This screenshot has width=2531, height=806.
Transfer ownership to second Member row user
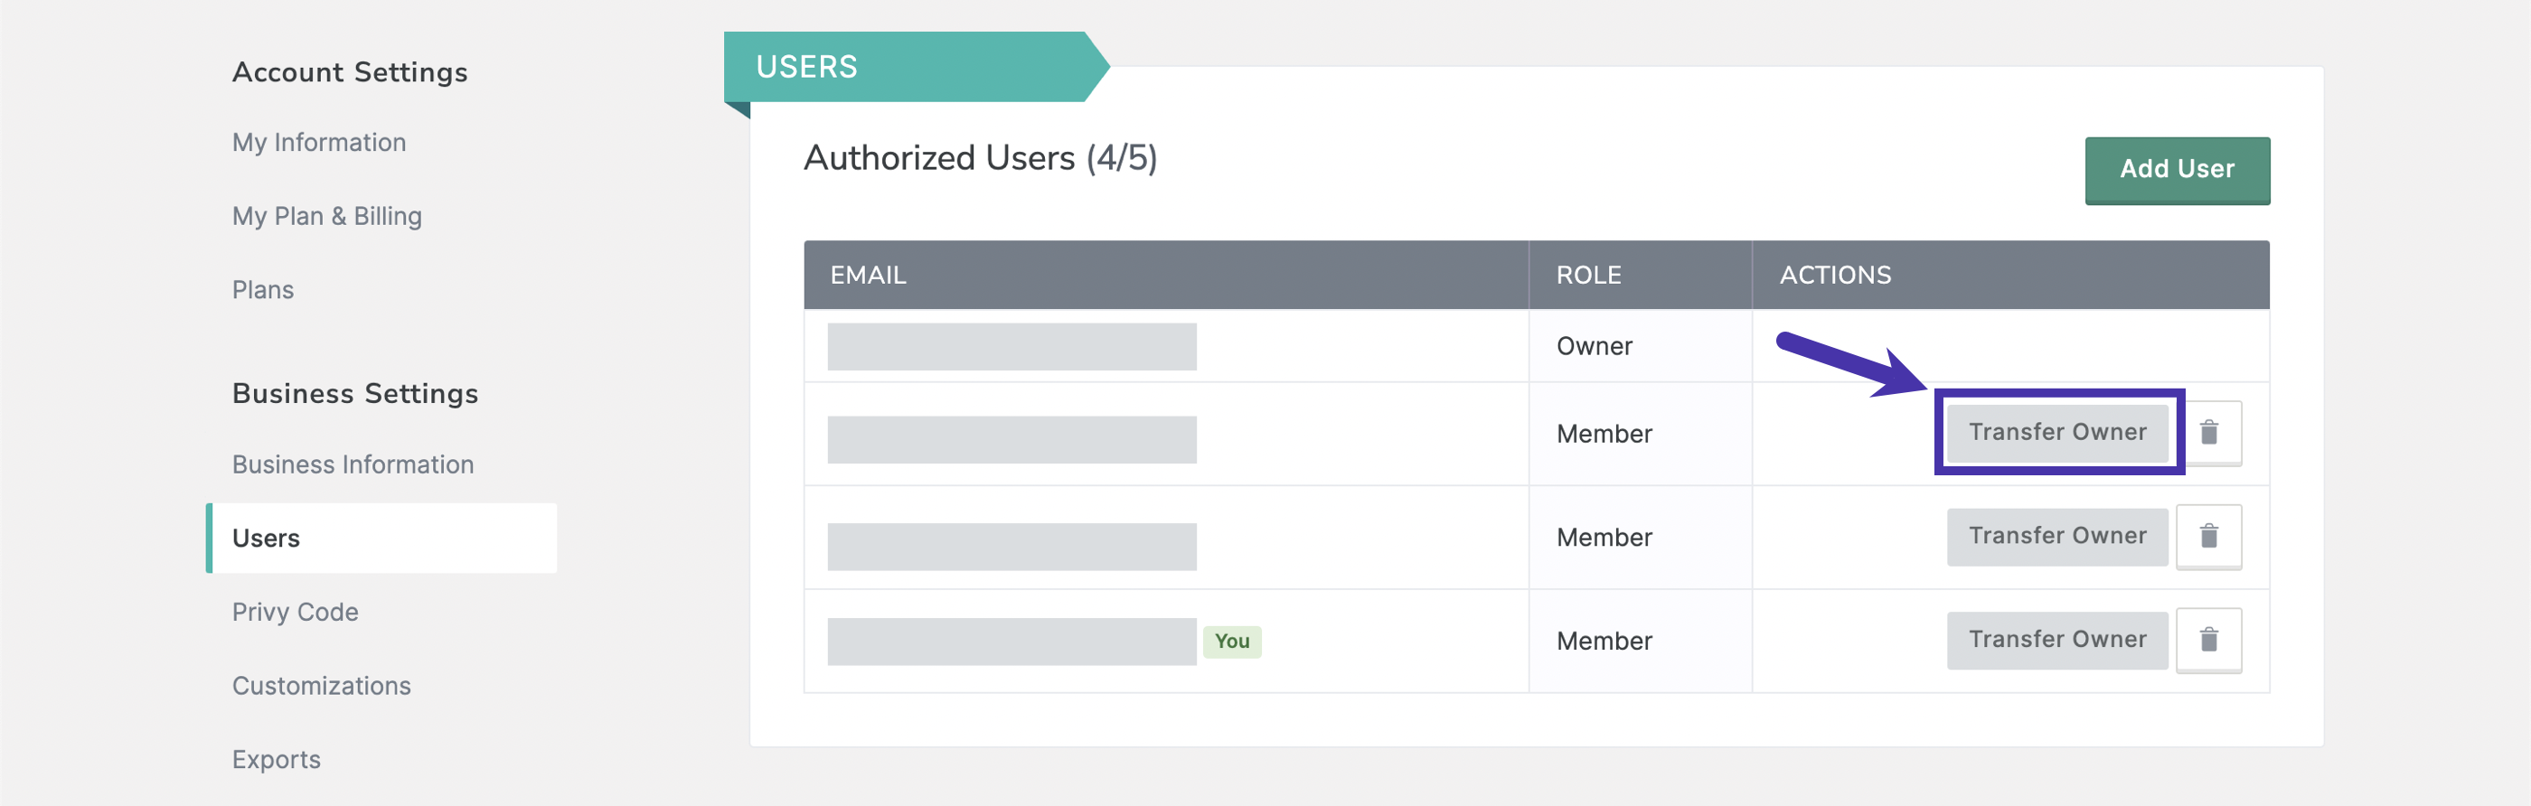coord(2056,536)
